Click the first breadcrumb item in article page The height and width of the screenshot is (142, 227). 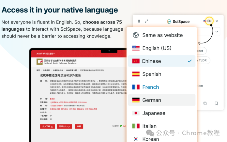click(38, 70)
